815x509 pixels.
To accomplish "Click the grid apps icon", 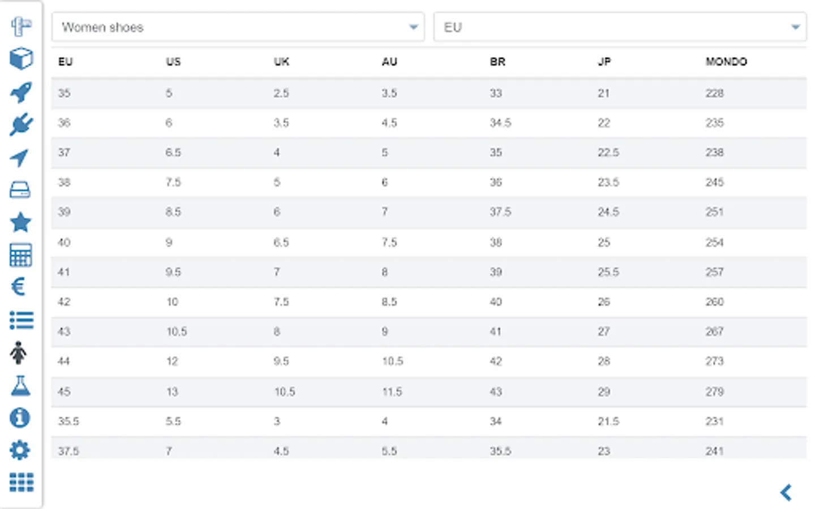I will [22, 482].
